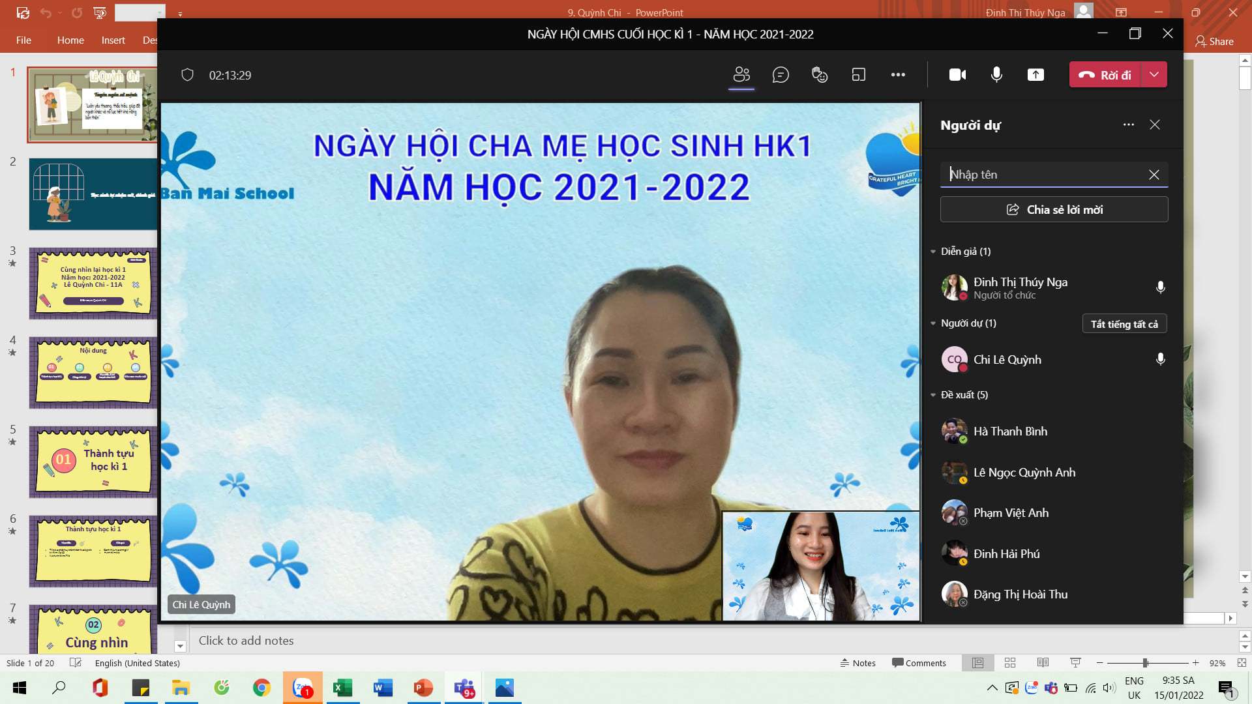This screenshot has width=1252, height=704.
Task: Open the File menu
Action: click(23, 40)
